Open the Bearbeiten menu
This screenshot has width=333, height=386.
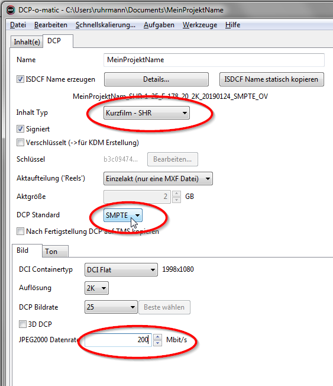coord(51,25)
